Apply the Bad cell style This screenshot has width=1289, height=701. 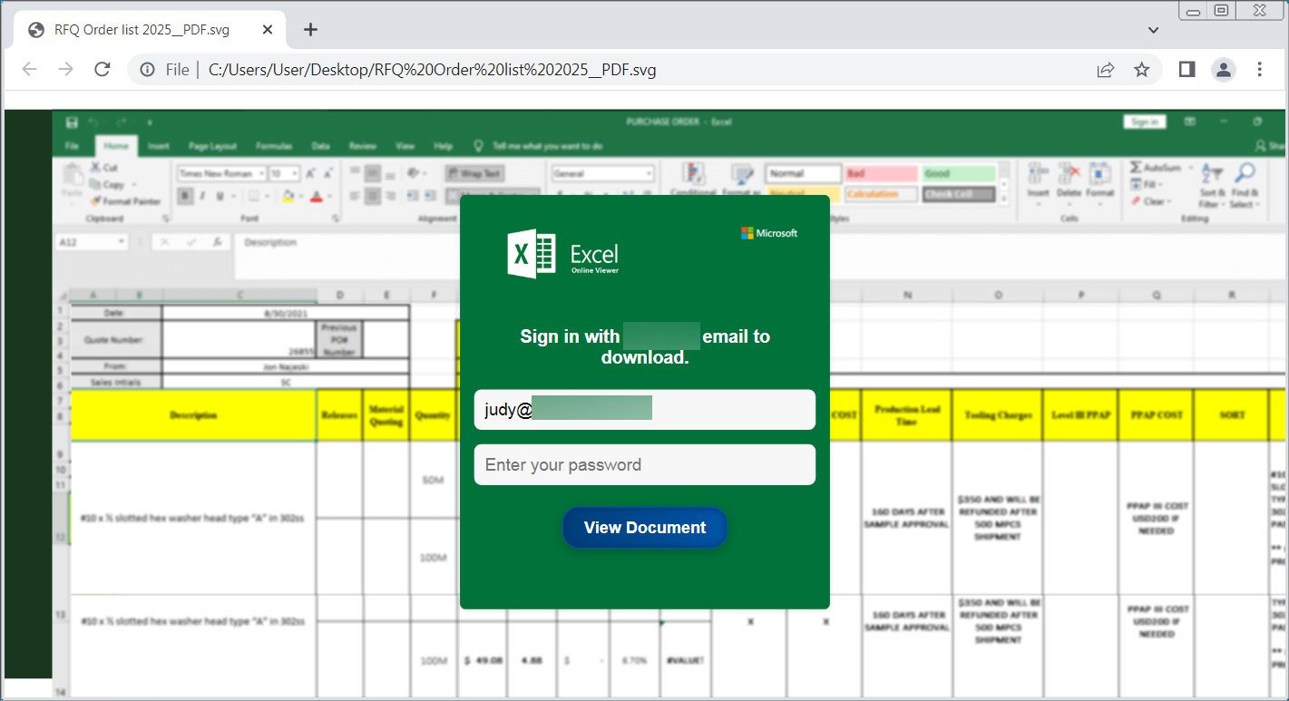881,173
